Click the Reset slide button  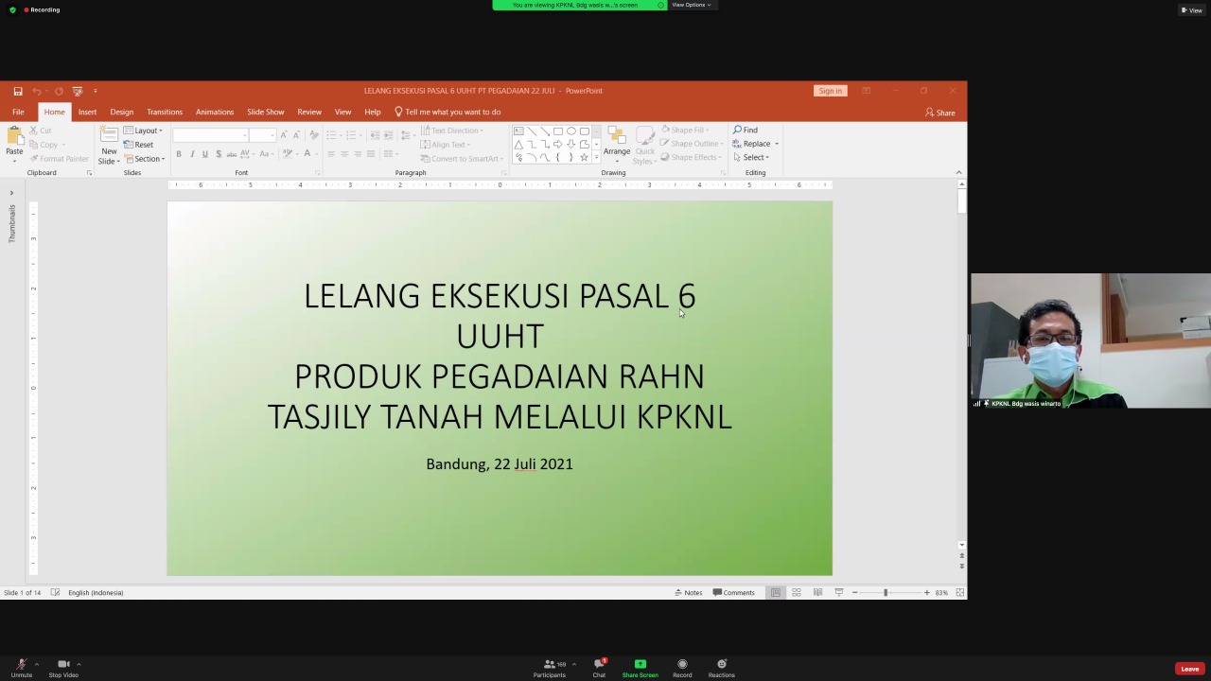click(x=139, y=145)
